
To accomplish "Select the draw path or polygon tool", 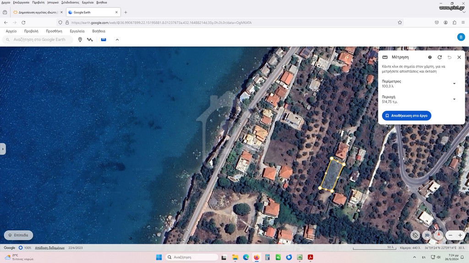I will (90, 40).
